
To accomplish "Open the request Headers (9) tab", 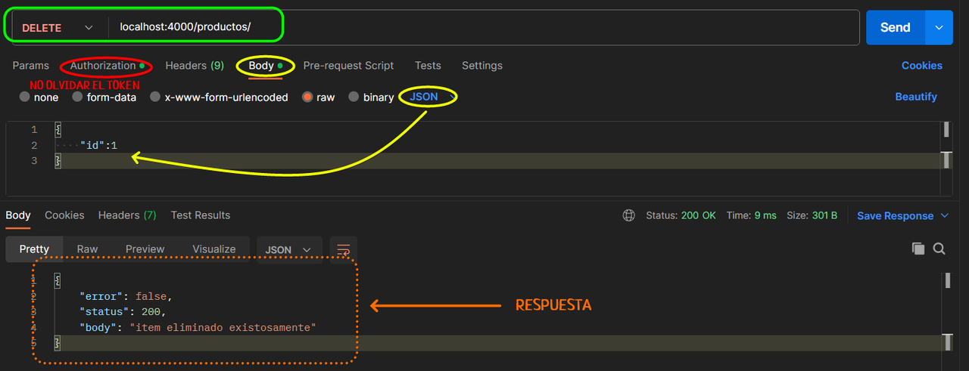I will 195,66.
